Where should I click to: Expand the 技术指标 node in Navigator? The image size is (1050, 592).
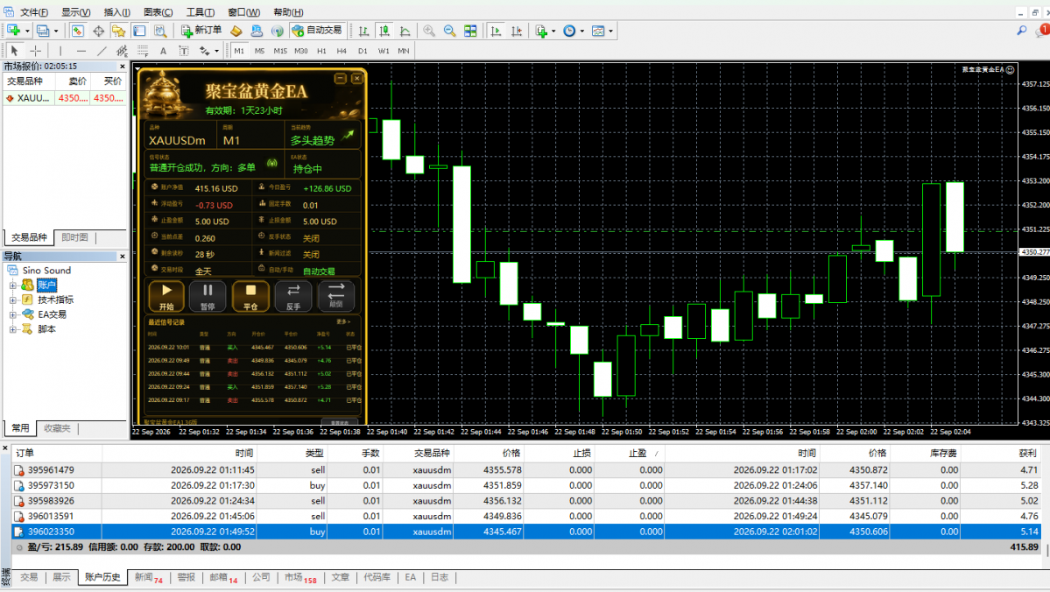tap(13, 300)
